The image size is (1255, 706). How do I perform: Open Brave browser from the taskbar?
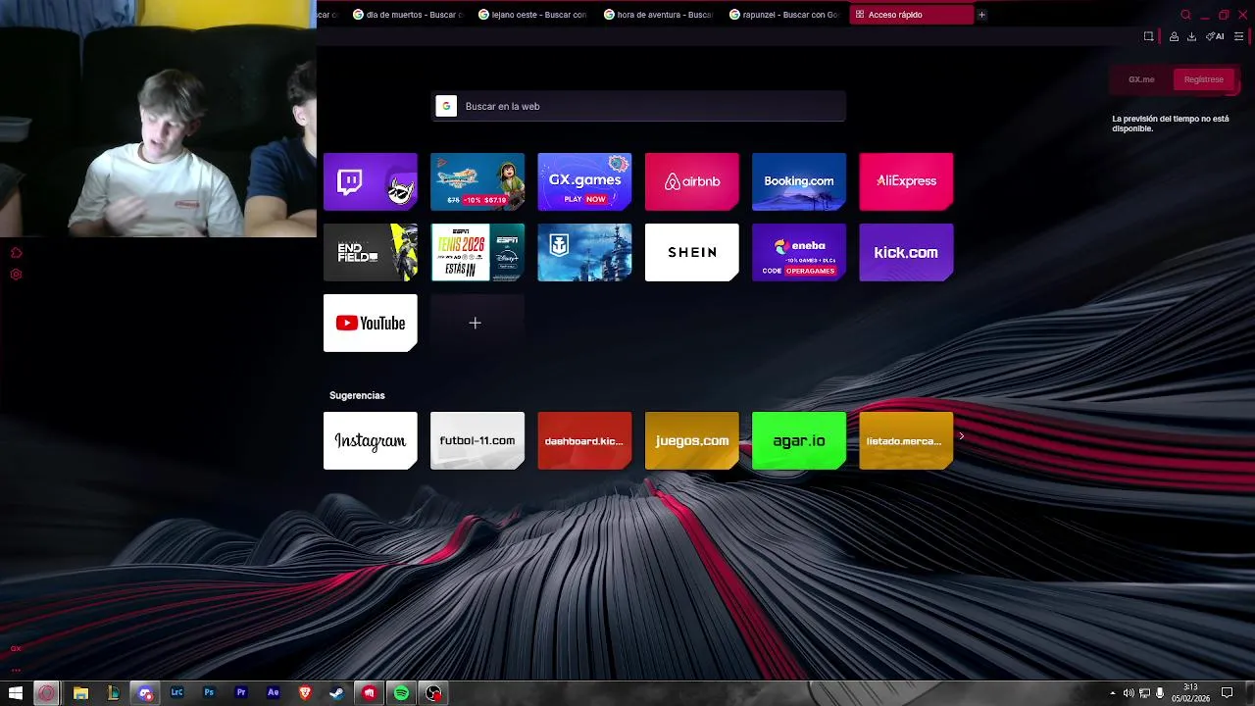(x=305, y=693)
